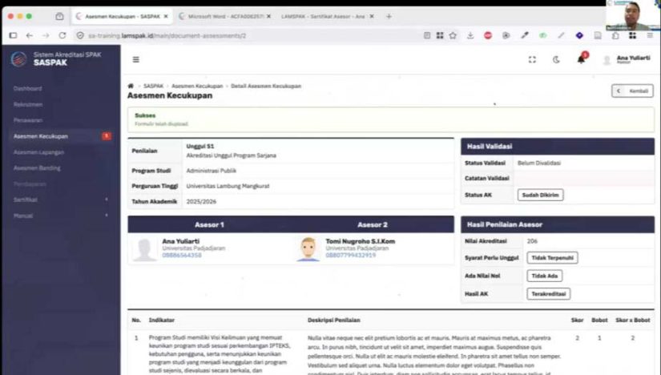Open browser downloads icon
The height and width of the screenshot is (375, 661).
[x=470, y=35]
